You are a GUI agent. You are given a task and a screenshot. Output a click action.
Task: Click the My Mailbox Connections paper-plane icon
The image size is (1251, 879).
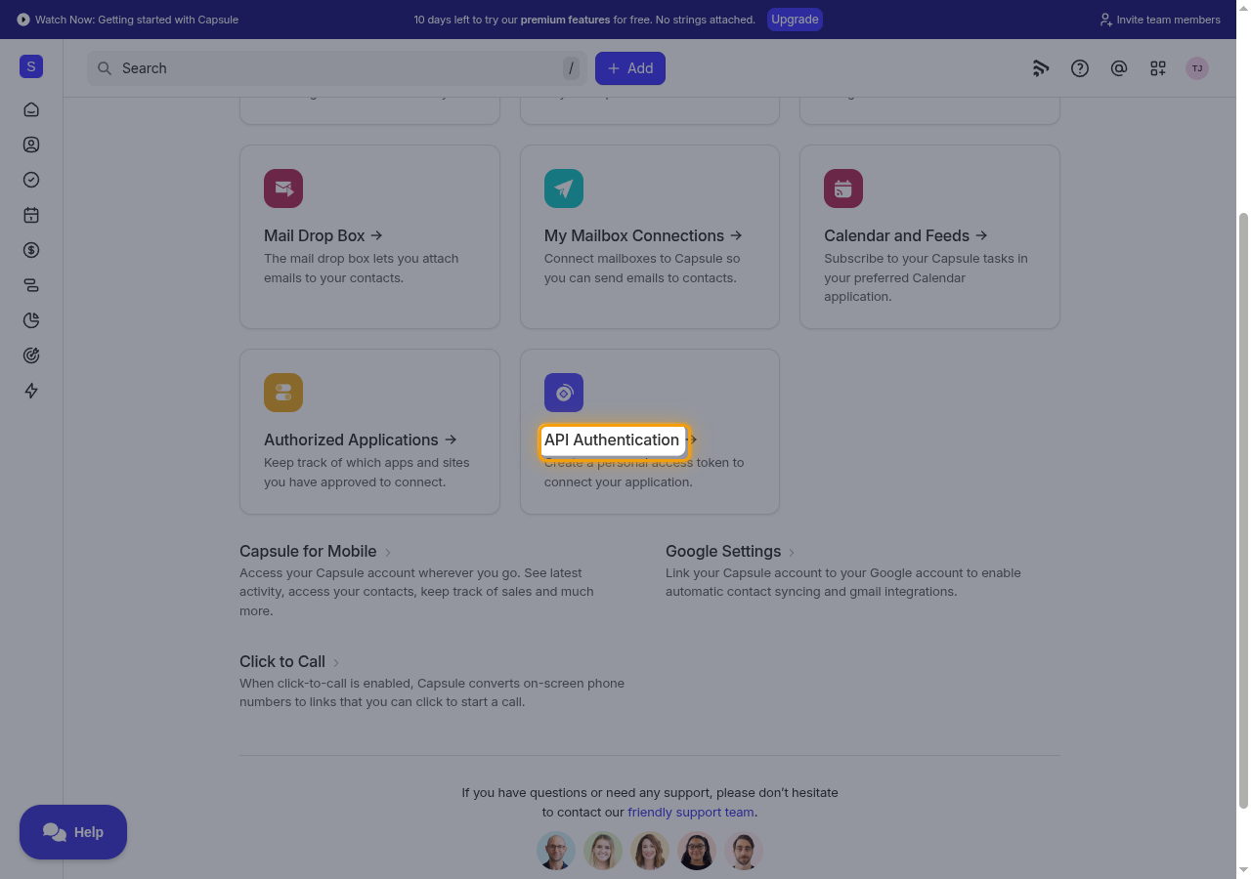coord(564,188)
